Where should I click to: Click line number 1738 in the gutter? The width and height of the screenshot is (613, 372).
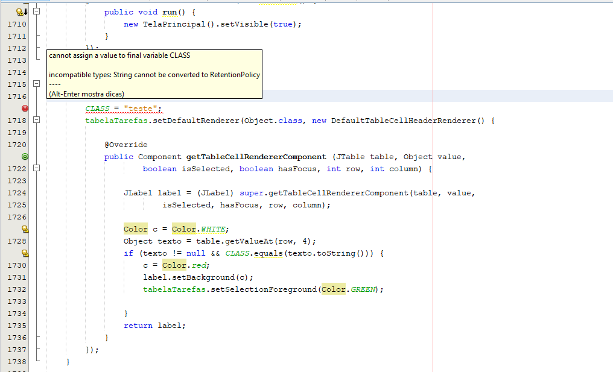17,362
